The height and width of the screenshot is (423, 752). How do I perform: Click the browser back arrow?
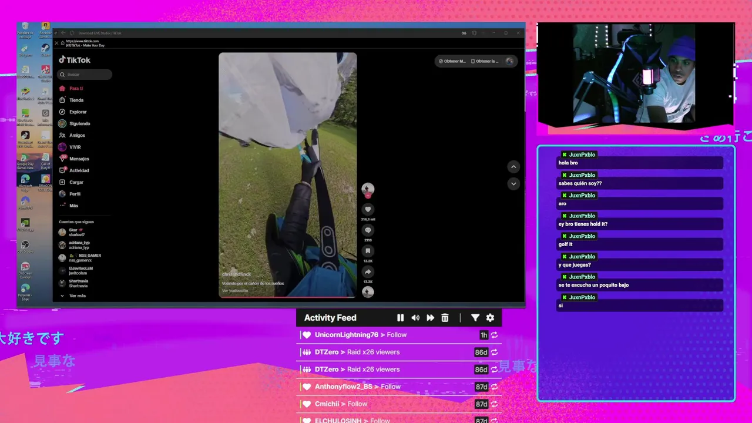[x=63, y=33]
